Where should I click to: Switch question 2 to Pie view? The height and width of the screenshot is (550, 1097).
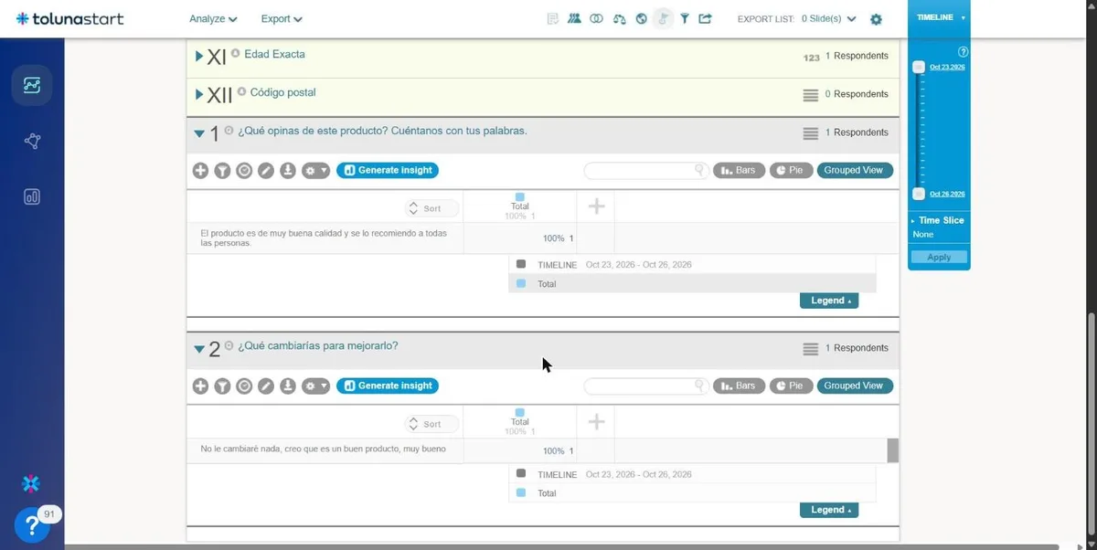(x=791, y=386)
